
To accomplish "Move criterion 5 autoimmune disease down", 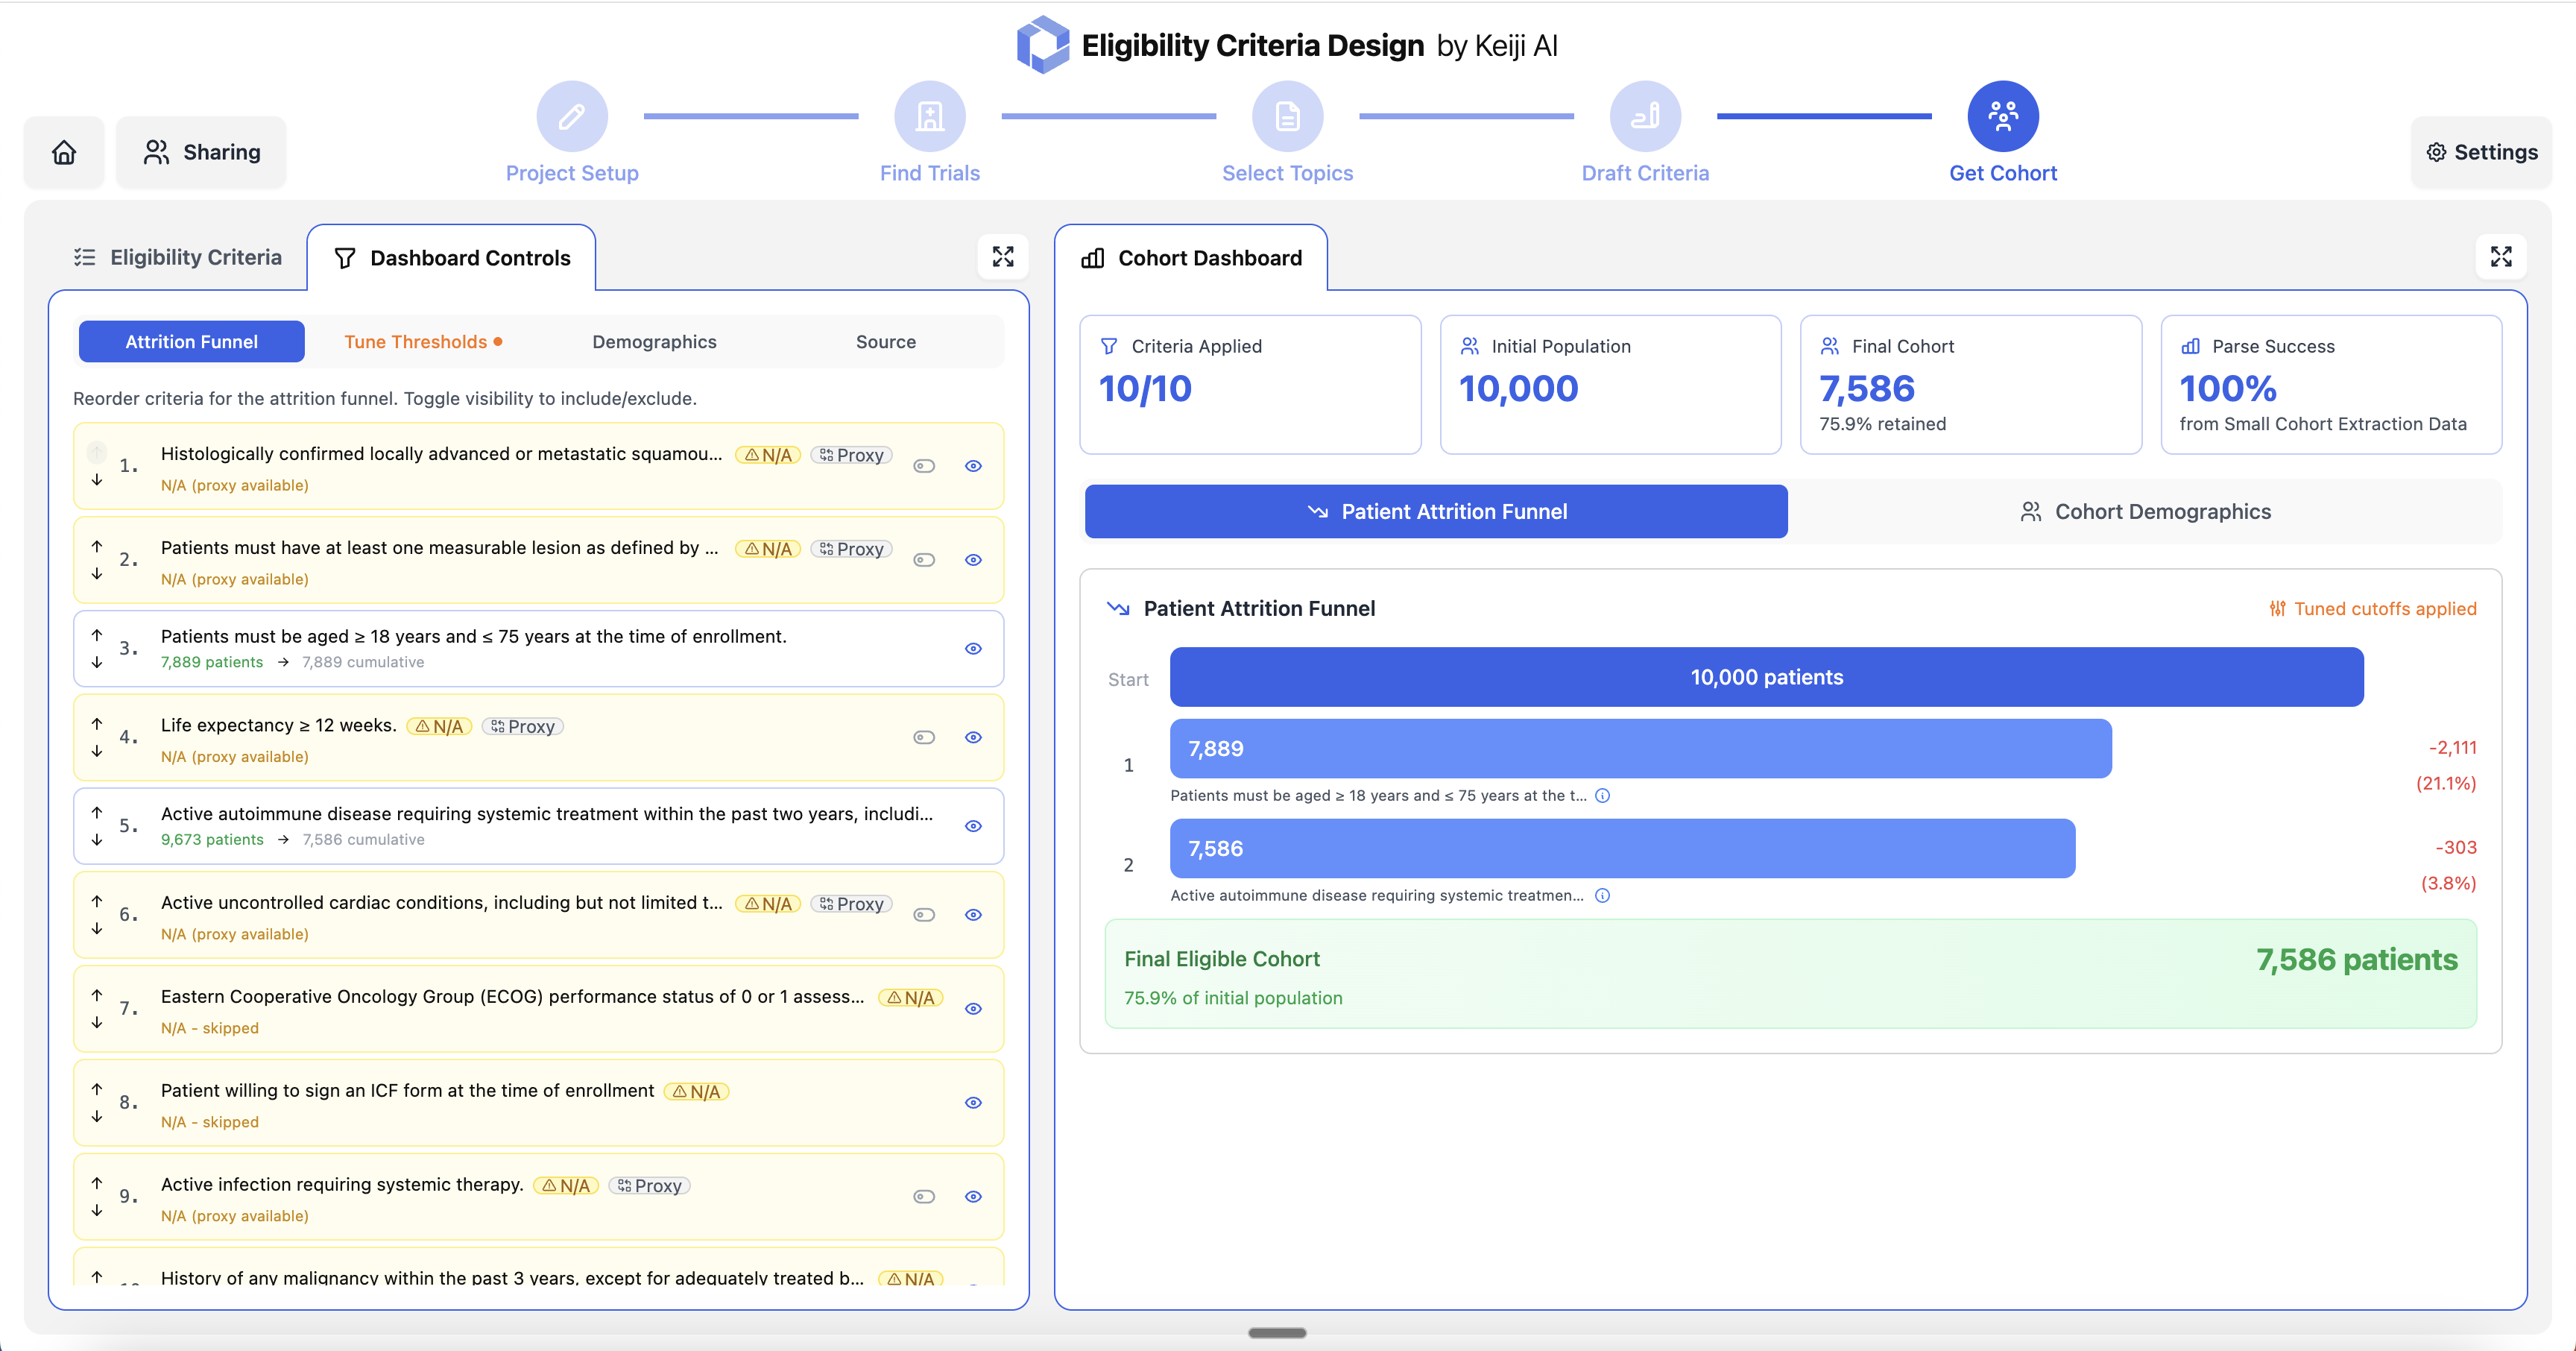I will (x=97, y=840).
